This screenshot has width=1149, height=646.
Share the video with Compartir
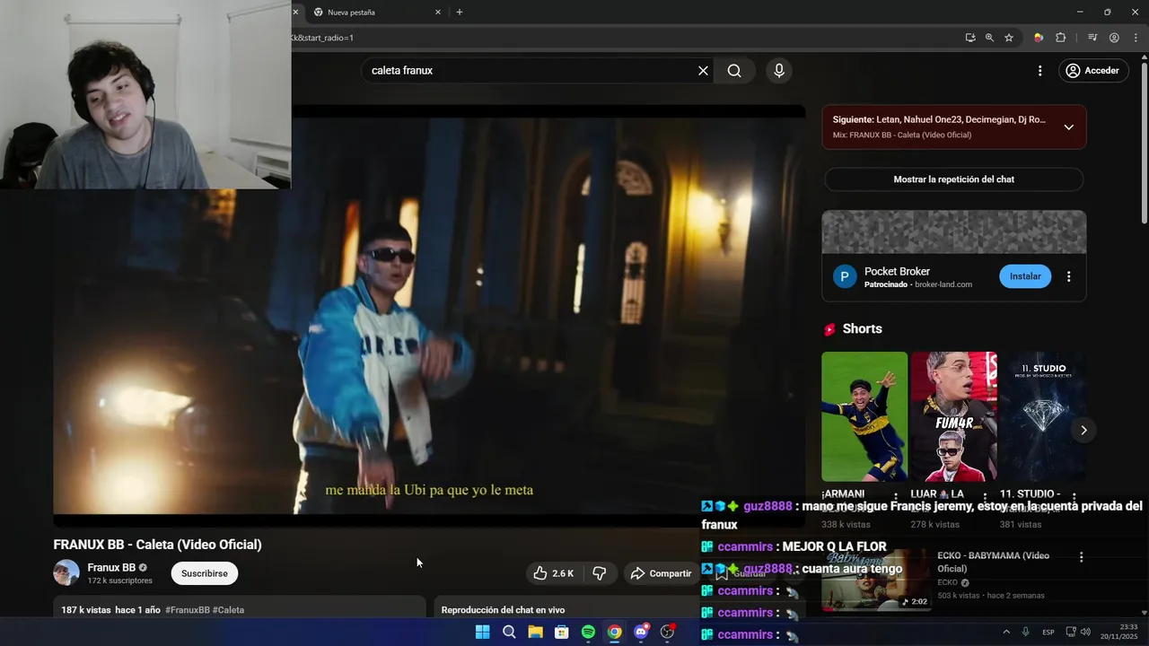(x=661, y=573)
